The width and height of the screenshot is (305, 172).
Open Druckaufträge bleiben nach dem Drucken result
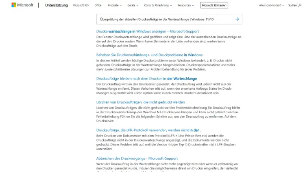(x=146, y=78)
